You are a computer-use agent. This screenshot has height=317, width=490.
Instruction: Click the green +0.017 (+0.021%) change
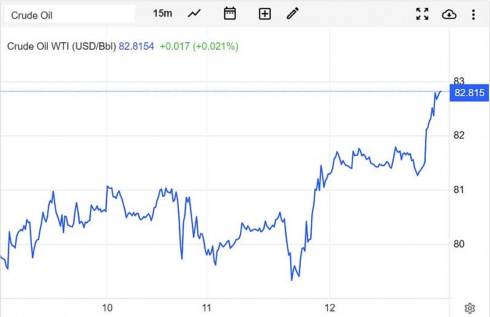tap(198, 46)
